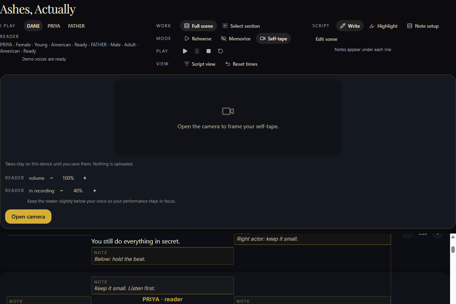Click the script panel vertical scrollbar thumb

[x=453, y=250]
